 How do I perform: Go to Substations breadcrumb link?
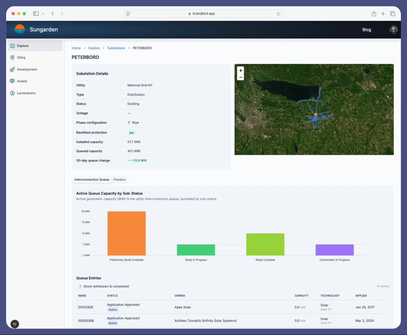pyautogui.click(x=116, y=48)
